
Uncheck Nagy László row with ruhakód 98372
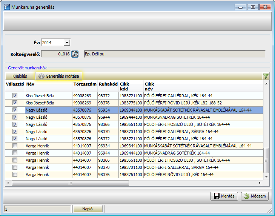point(15,139)
